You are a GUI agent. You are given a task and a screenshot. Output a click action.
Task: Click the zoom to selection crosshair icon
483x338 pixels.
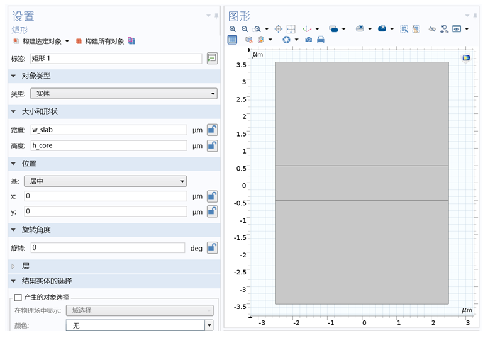[x=279, y=29]
